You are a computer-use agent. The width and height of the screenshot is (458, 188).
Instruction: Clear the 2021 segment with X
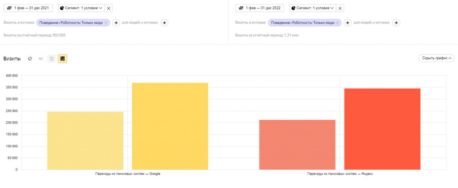point(109,8)
